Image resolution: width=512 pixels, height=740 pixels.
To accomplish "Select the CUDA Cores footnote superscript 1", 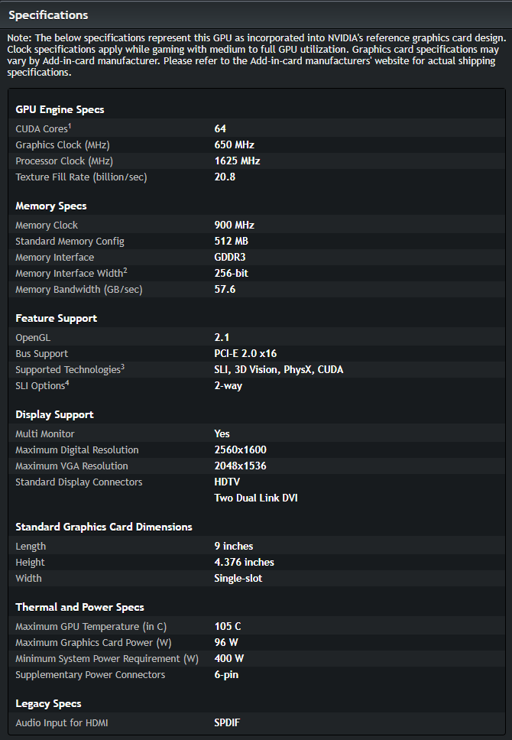I will (70, 125).
